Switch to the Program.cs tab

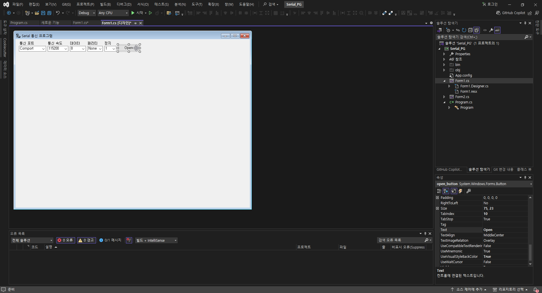(19, 23)
